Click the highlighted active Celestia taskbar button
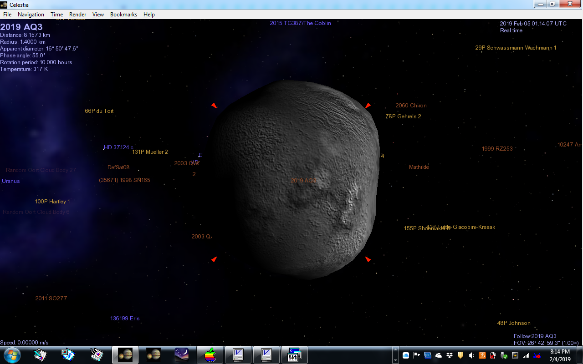The height and width of the screenshot is (364, 583). [x=125, y=354]
